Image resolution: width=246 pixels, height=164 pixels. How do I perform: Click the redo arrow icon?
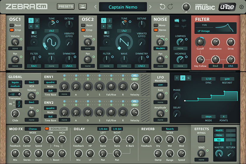pyautogui.click(x=170, y=7)
